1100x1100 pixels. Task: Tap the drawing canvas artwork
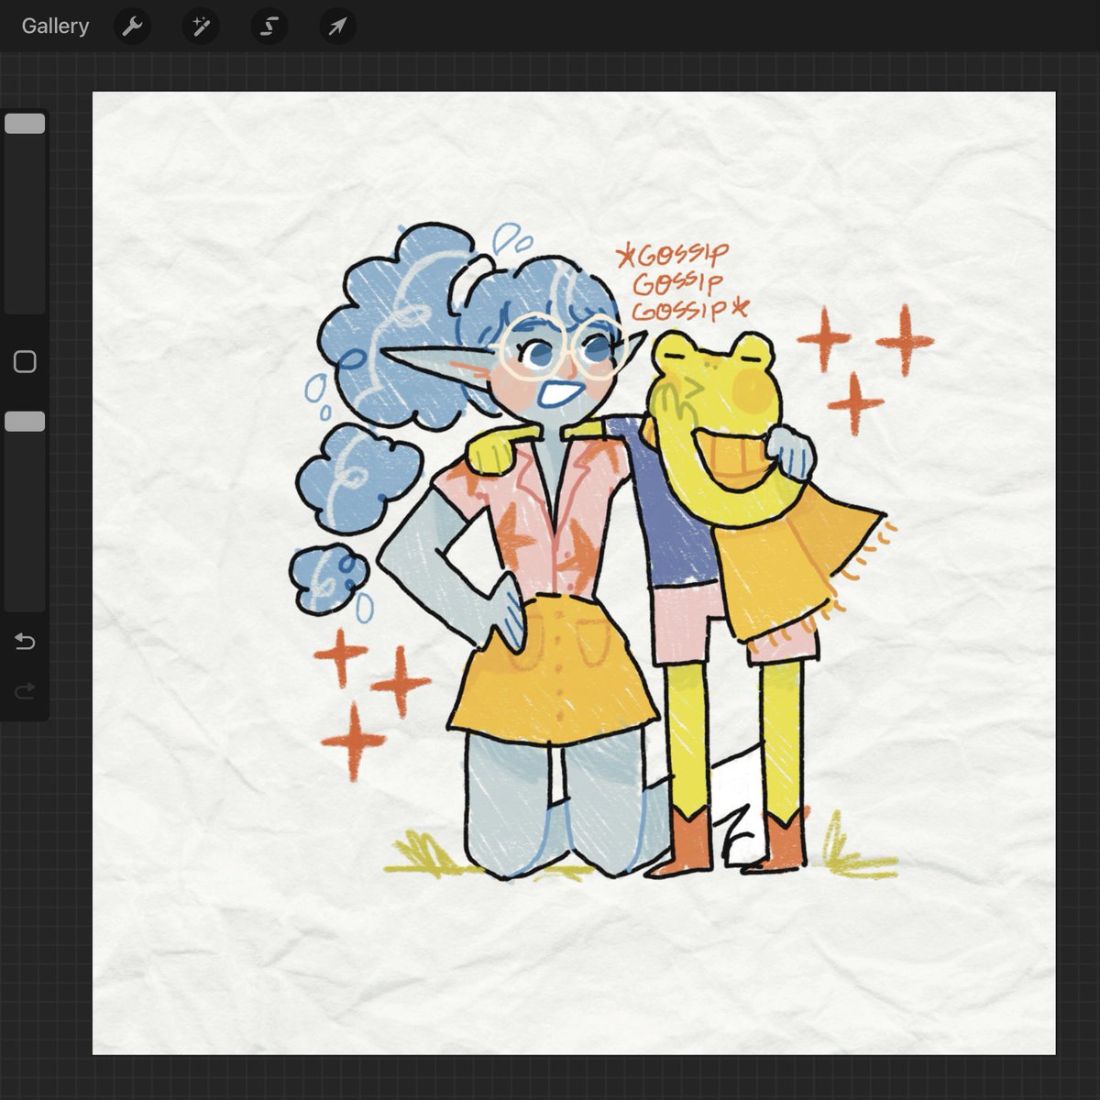coord(574,573)
